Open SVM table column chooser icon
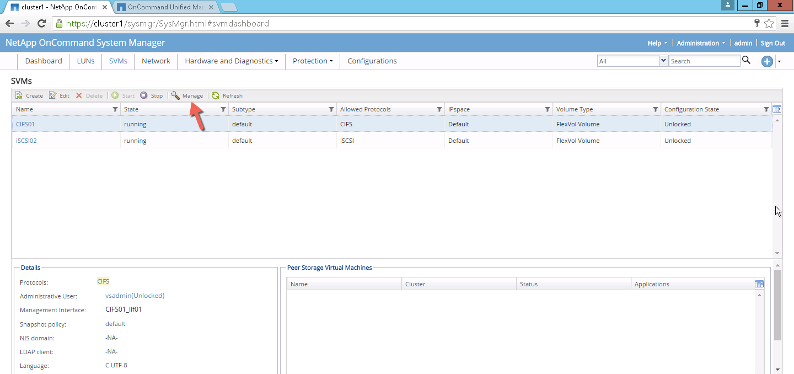 point(777,109)
